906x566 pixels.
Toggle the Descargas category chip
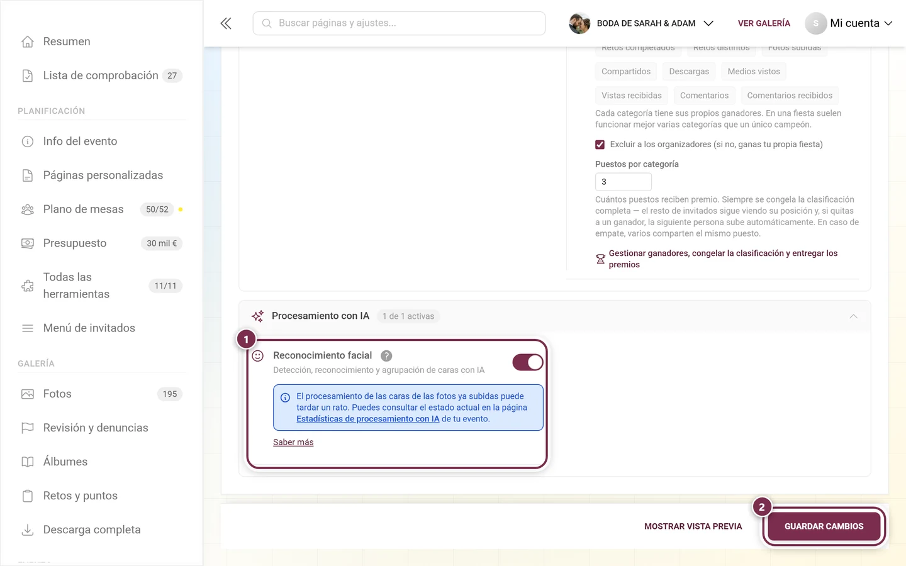click(689, 72)
